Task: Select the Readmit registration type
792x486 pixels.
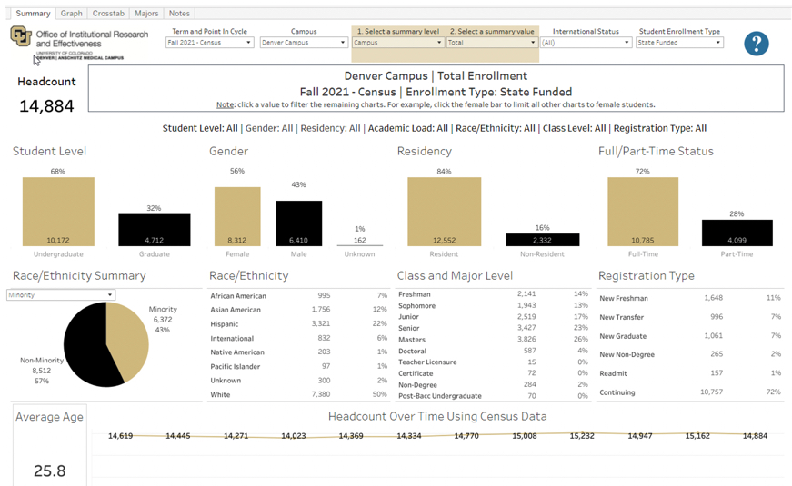Action: [690, 373]
